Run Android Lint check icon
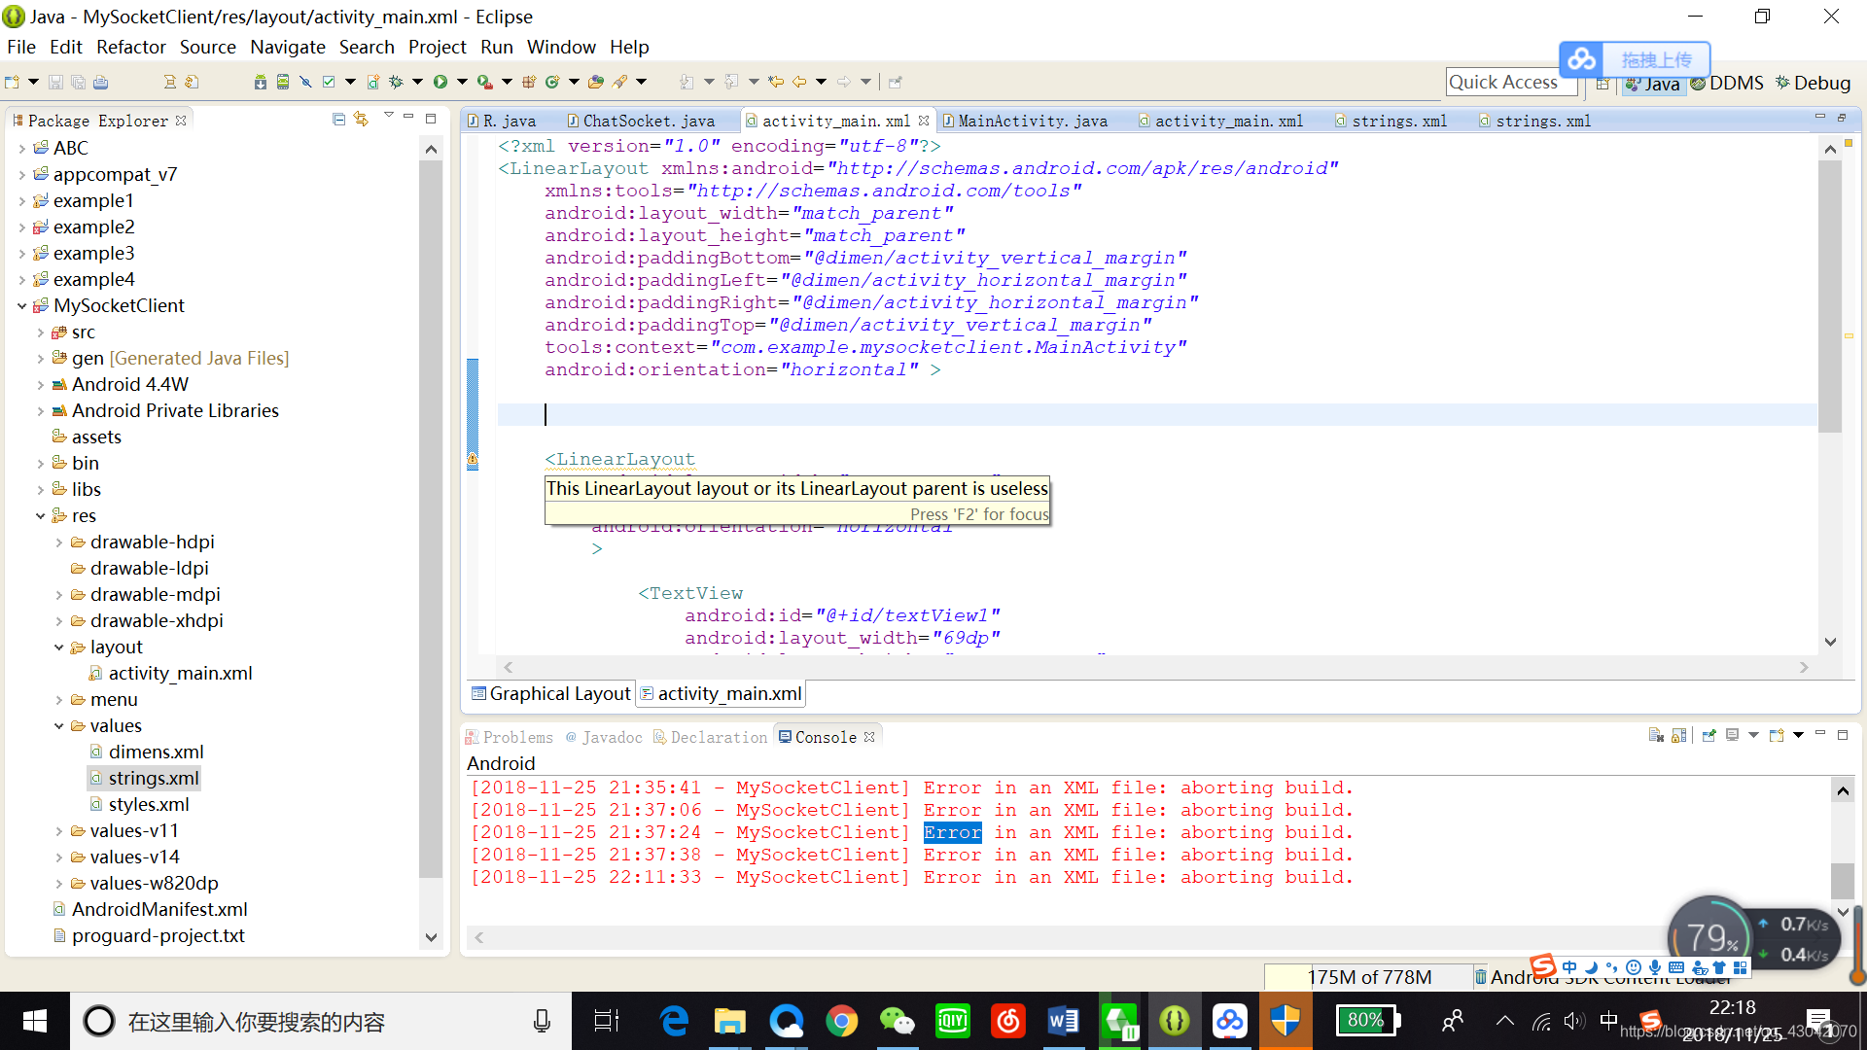This screenshot has height=1050, width=1867. click(x=329, y=83)
